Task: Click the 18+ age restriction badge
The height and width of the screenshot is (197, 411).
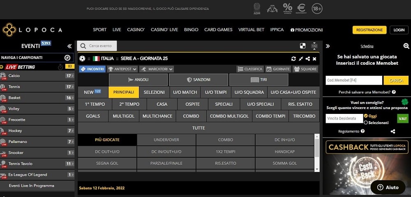Action: point(317,9)
